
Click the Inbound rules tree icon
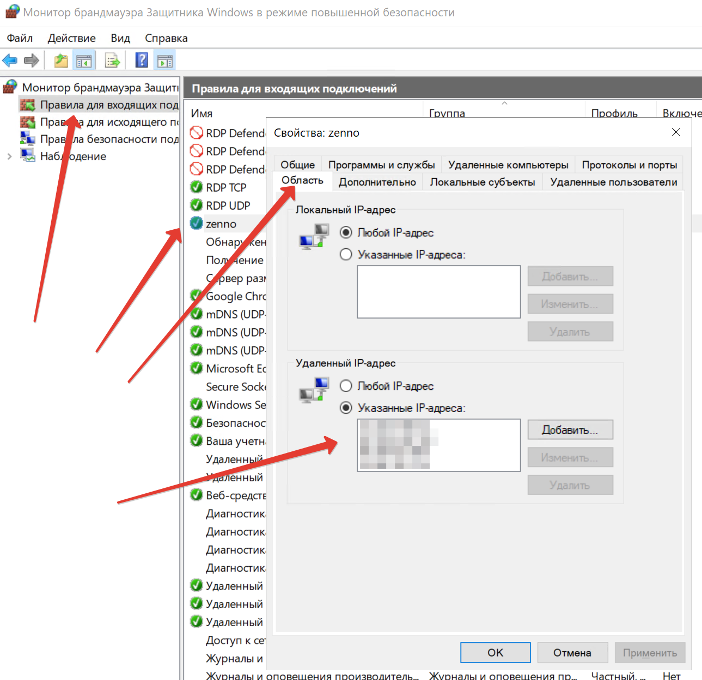tap(27, 105)
